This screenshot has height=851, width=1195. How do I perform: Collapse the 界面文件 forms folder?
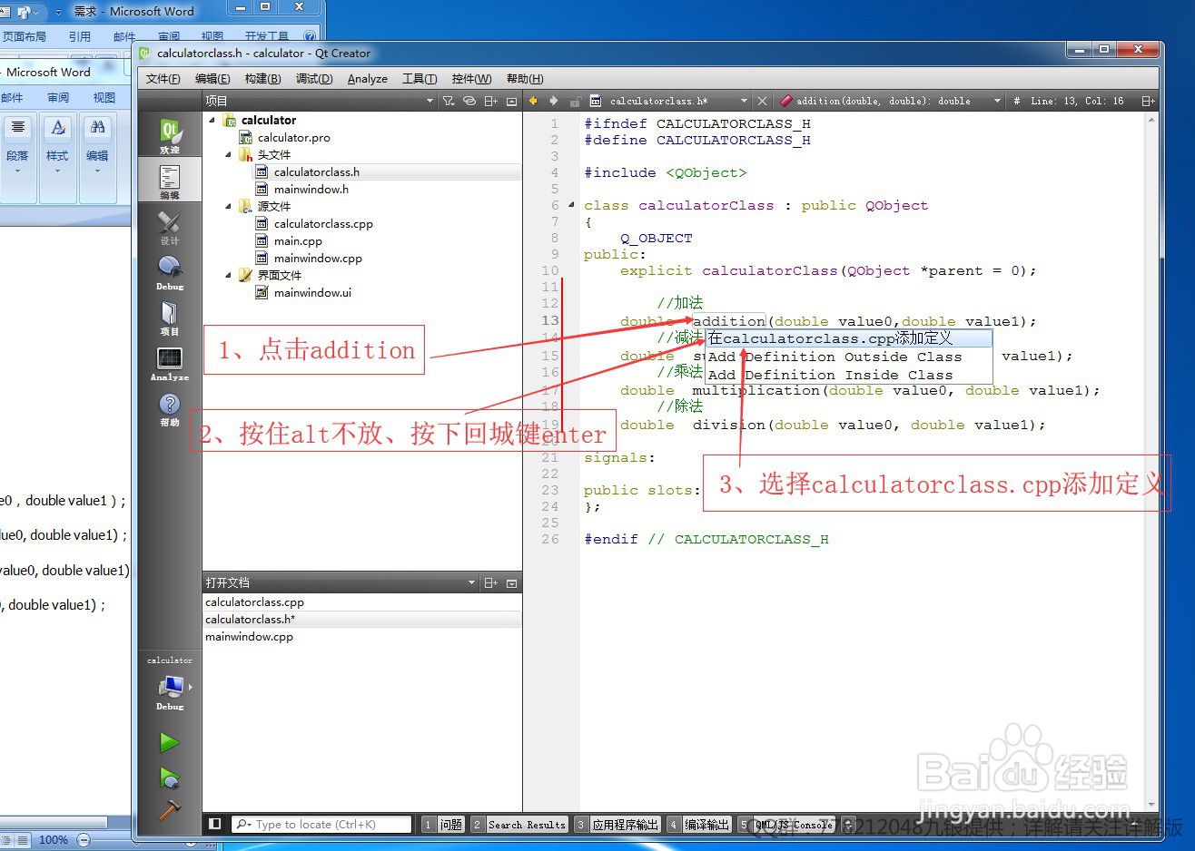(x=229, y=275)
